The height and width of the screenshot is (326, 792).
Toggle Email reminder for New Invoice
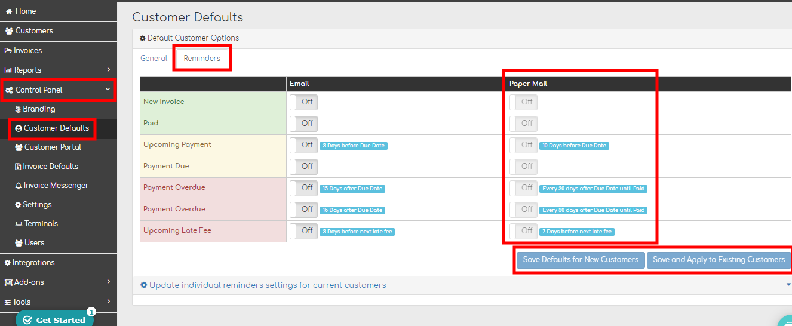pos(303,102)
